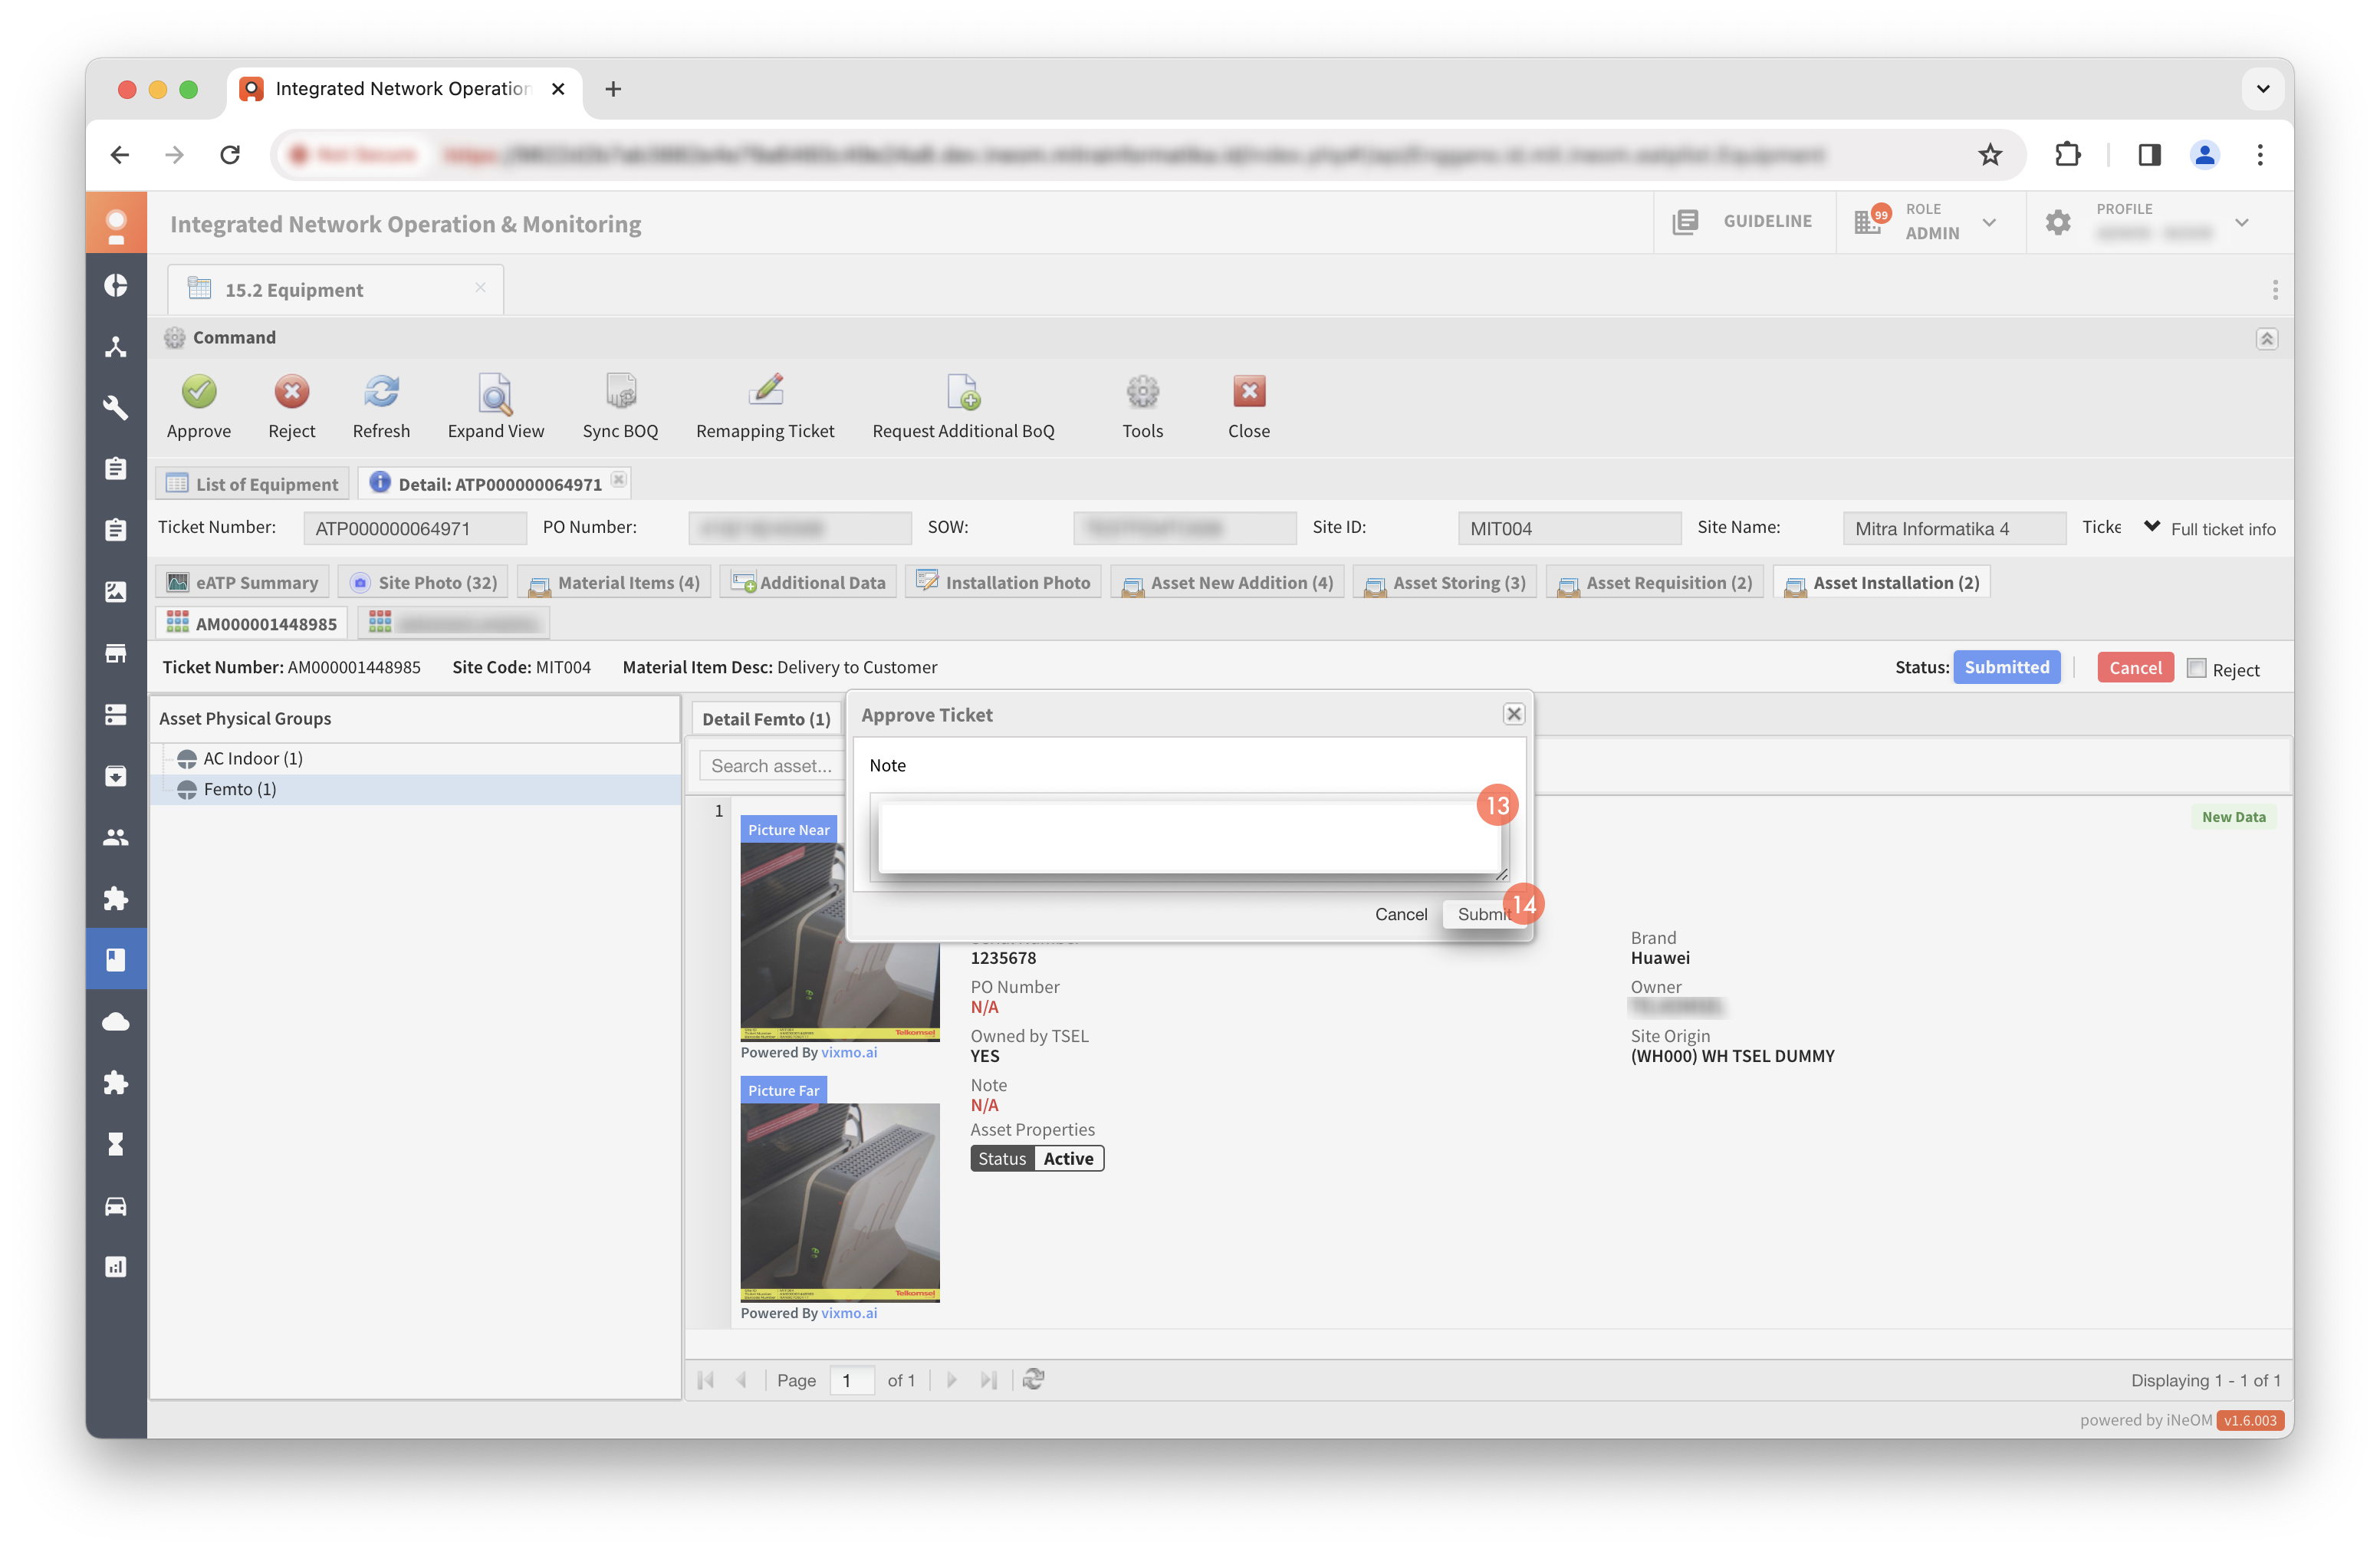Open the Tools command
Screen dimensions: 2380x1552
(1142, 392)
